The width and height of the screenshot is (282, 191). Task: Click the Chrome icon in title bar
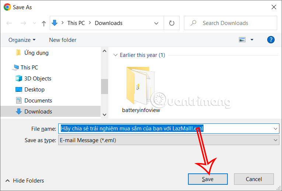[x=7, y=7]
